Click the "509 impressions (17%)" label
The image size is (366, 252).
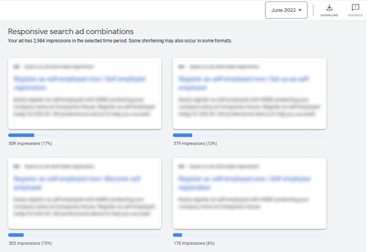point(30,143)
